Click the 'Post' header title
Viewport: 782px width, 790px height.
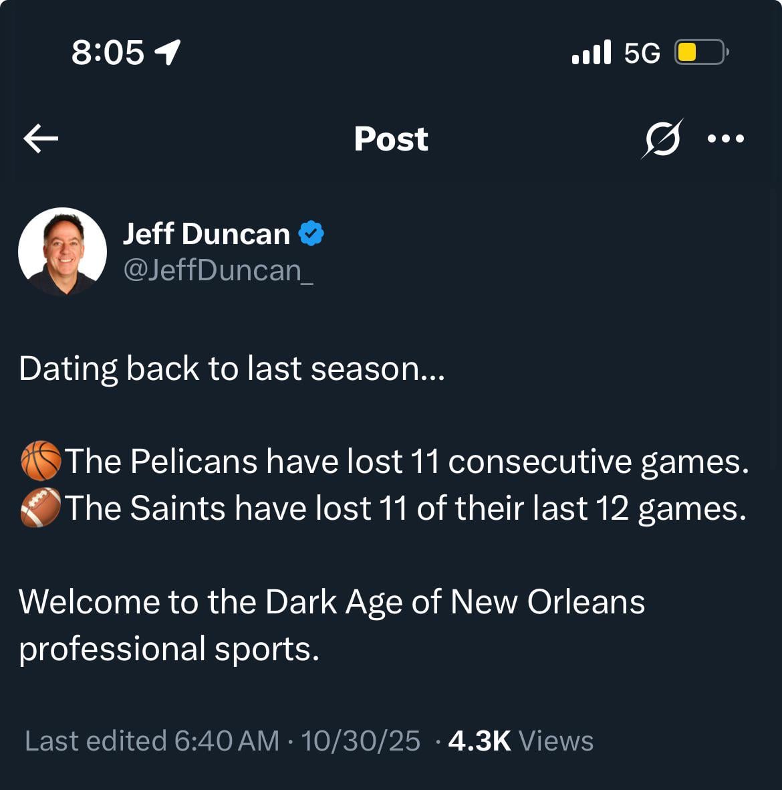[391, 139]
